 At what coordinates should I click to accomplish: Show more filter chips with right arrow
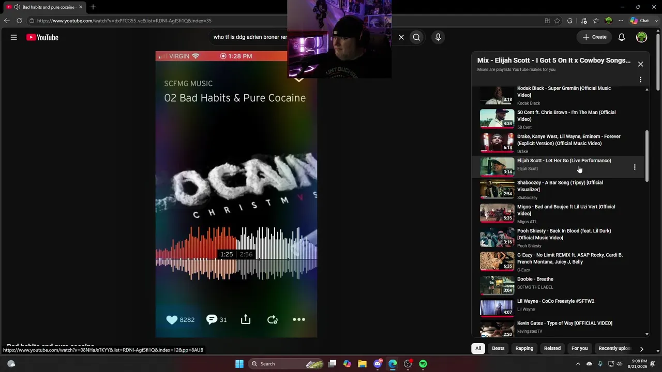641,349
